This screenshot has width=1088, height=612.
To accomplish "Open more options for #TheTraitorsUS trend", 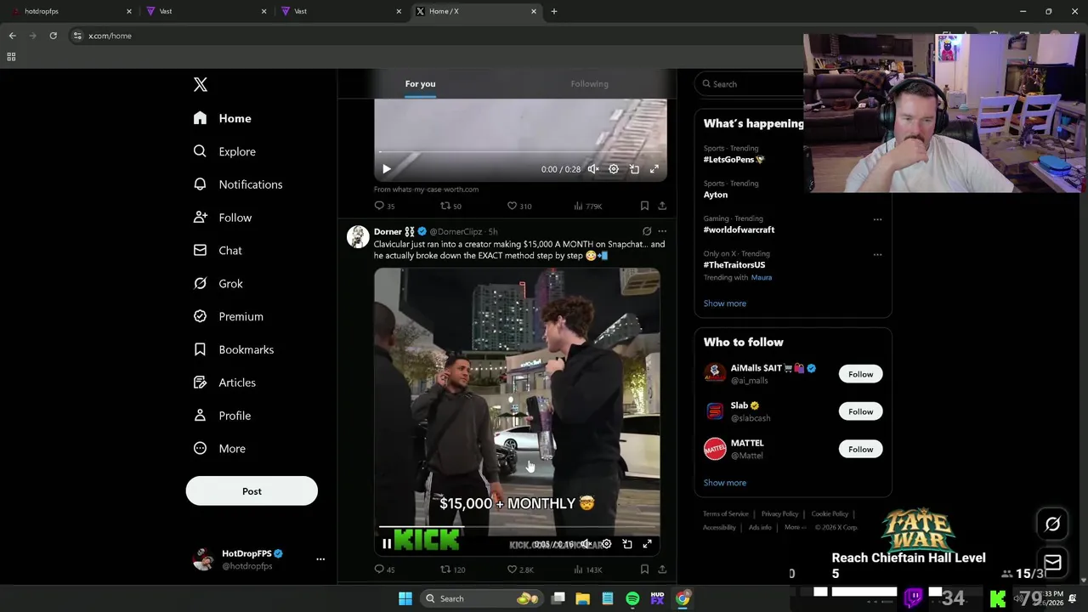I will click(x=877, y=254).
